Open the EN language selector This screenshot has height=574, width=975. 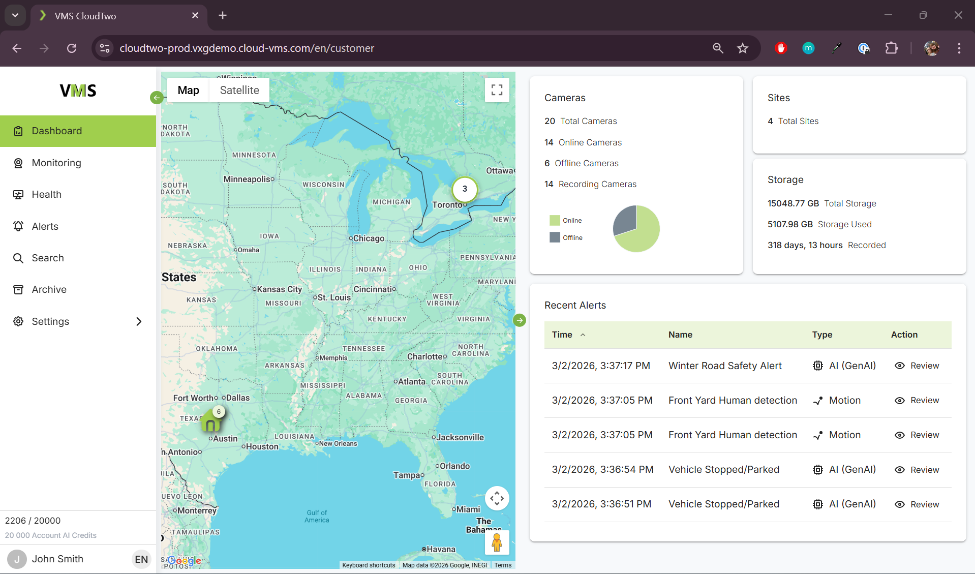click(141, 559)
